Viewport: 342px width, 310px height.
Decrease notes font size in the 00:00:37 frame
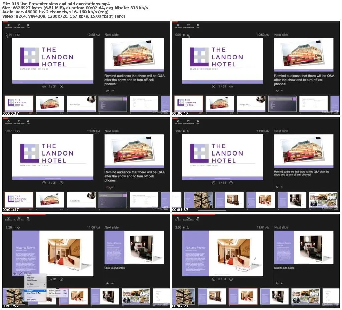click(x=112, y=91)
